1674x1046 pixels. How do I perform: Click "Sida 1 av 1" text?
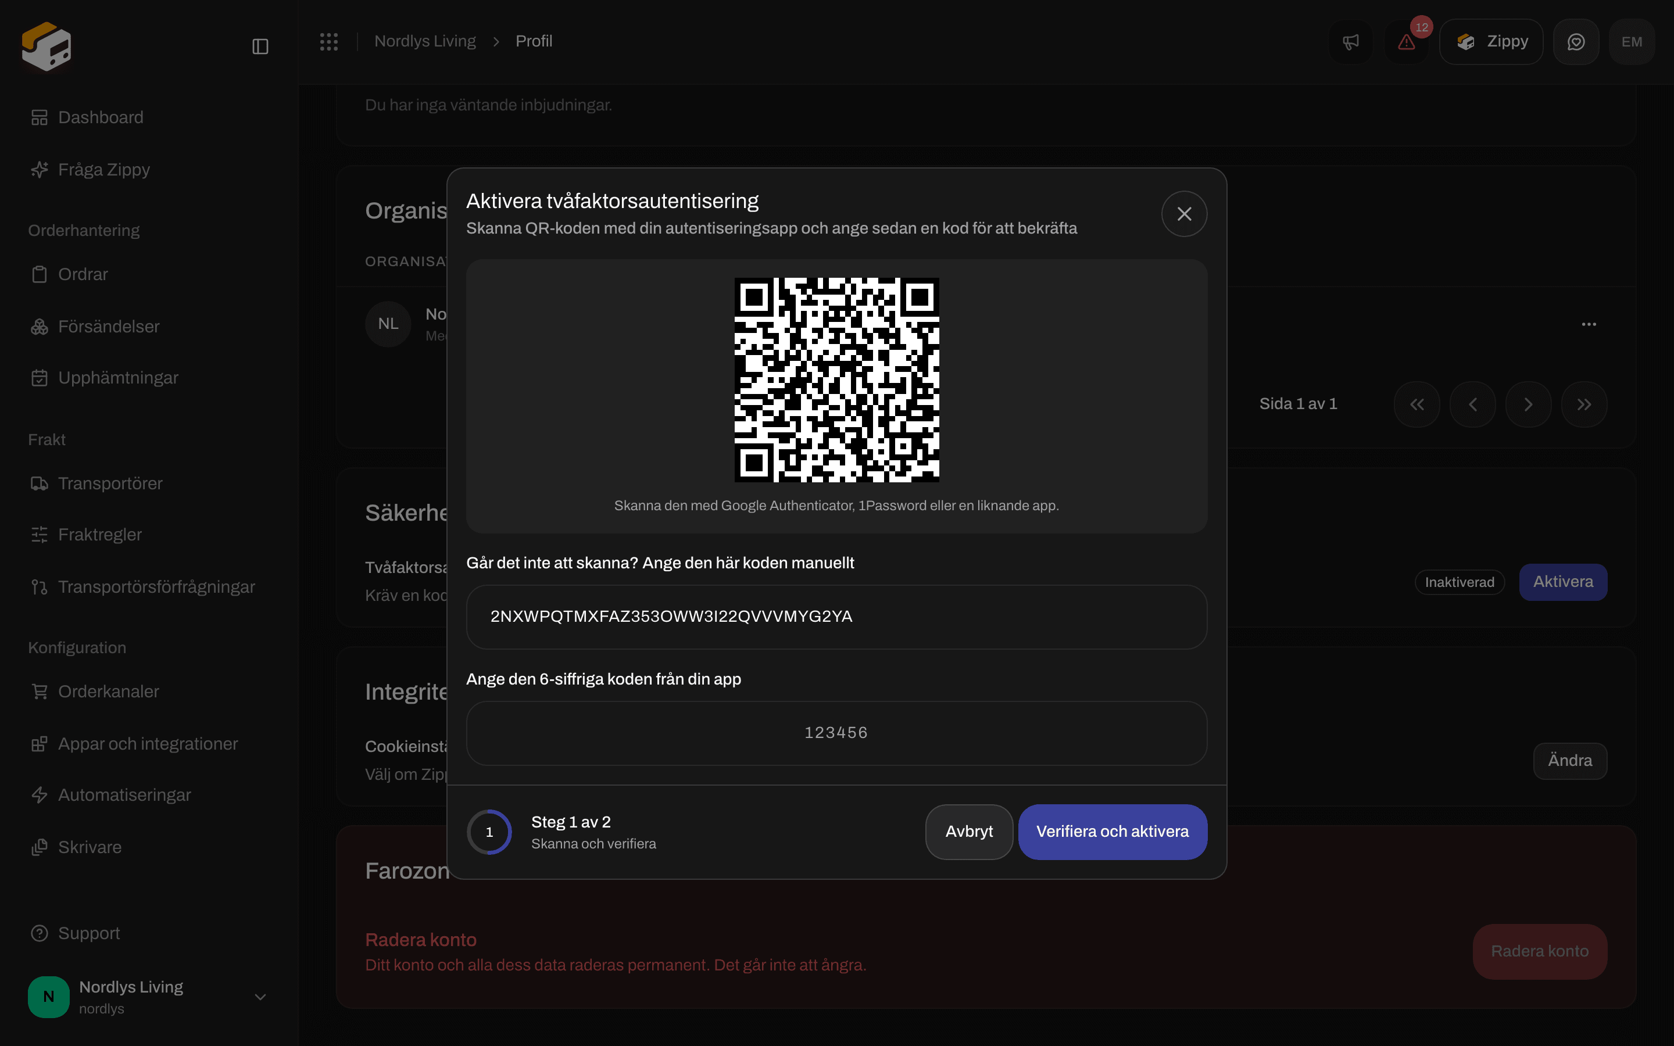(x=1298, y=404)
